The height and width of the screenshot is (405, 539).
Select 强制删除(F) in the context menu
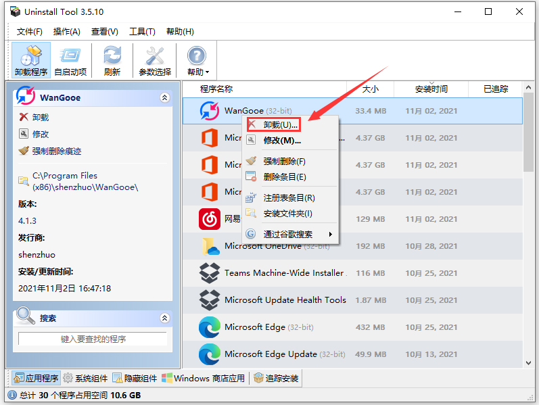click(284, 161)
